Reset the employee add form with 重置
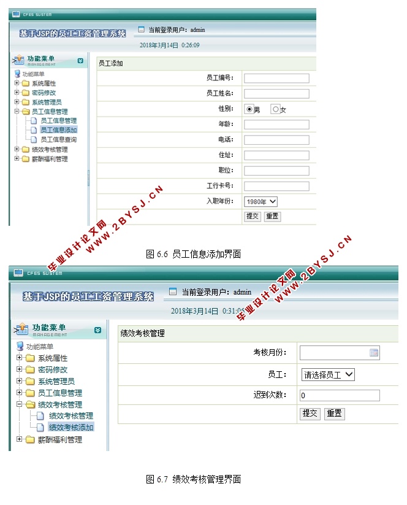This screenshot has width=407, height=505. point(272,217)
